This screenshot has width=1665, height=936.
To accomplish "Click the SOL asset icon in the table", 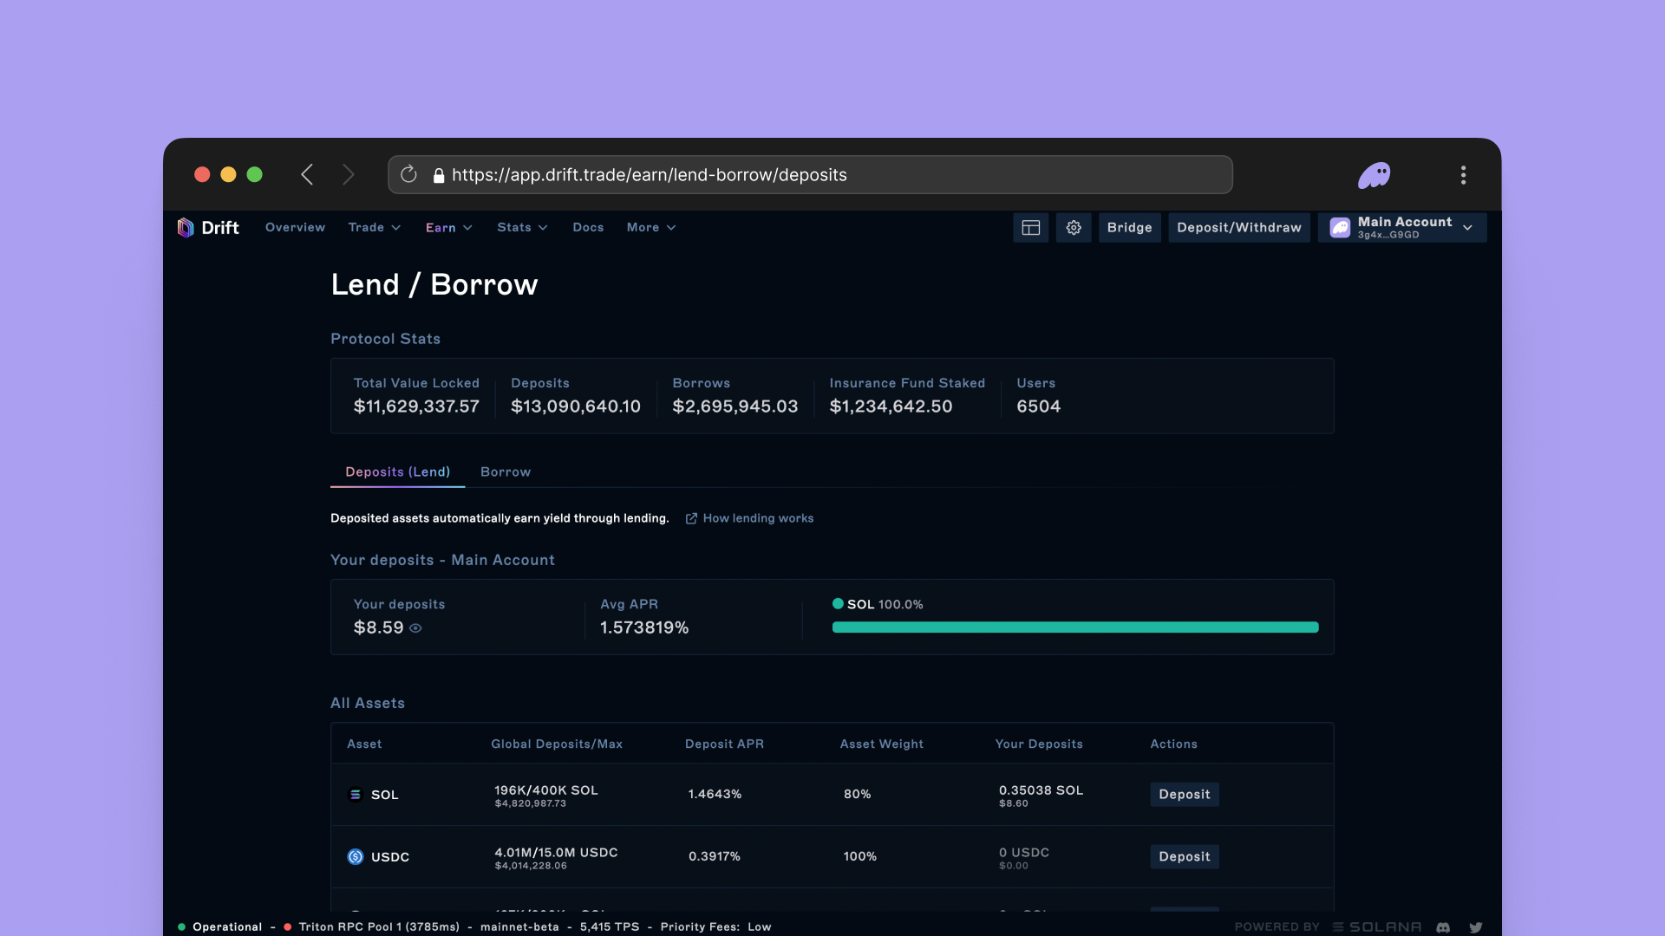I will pyautogui.click(x=355, y=794).
